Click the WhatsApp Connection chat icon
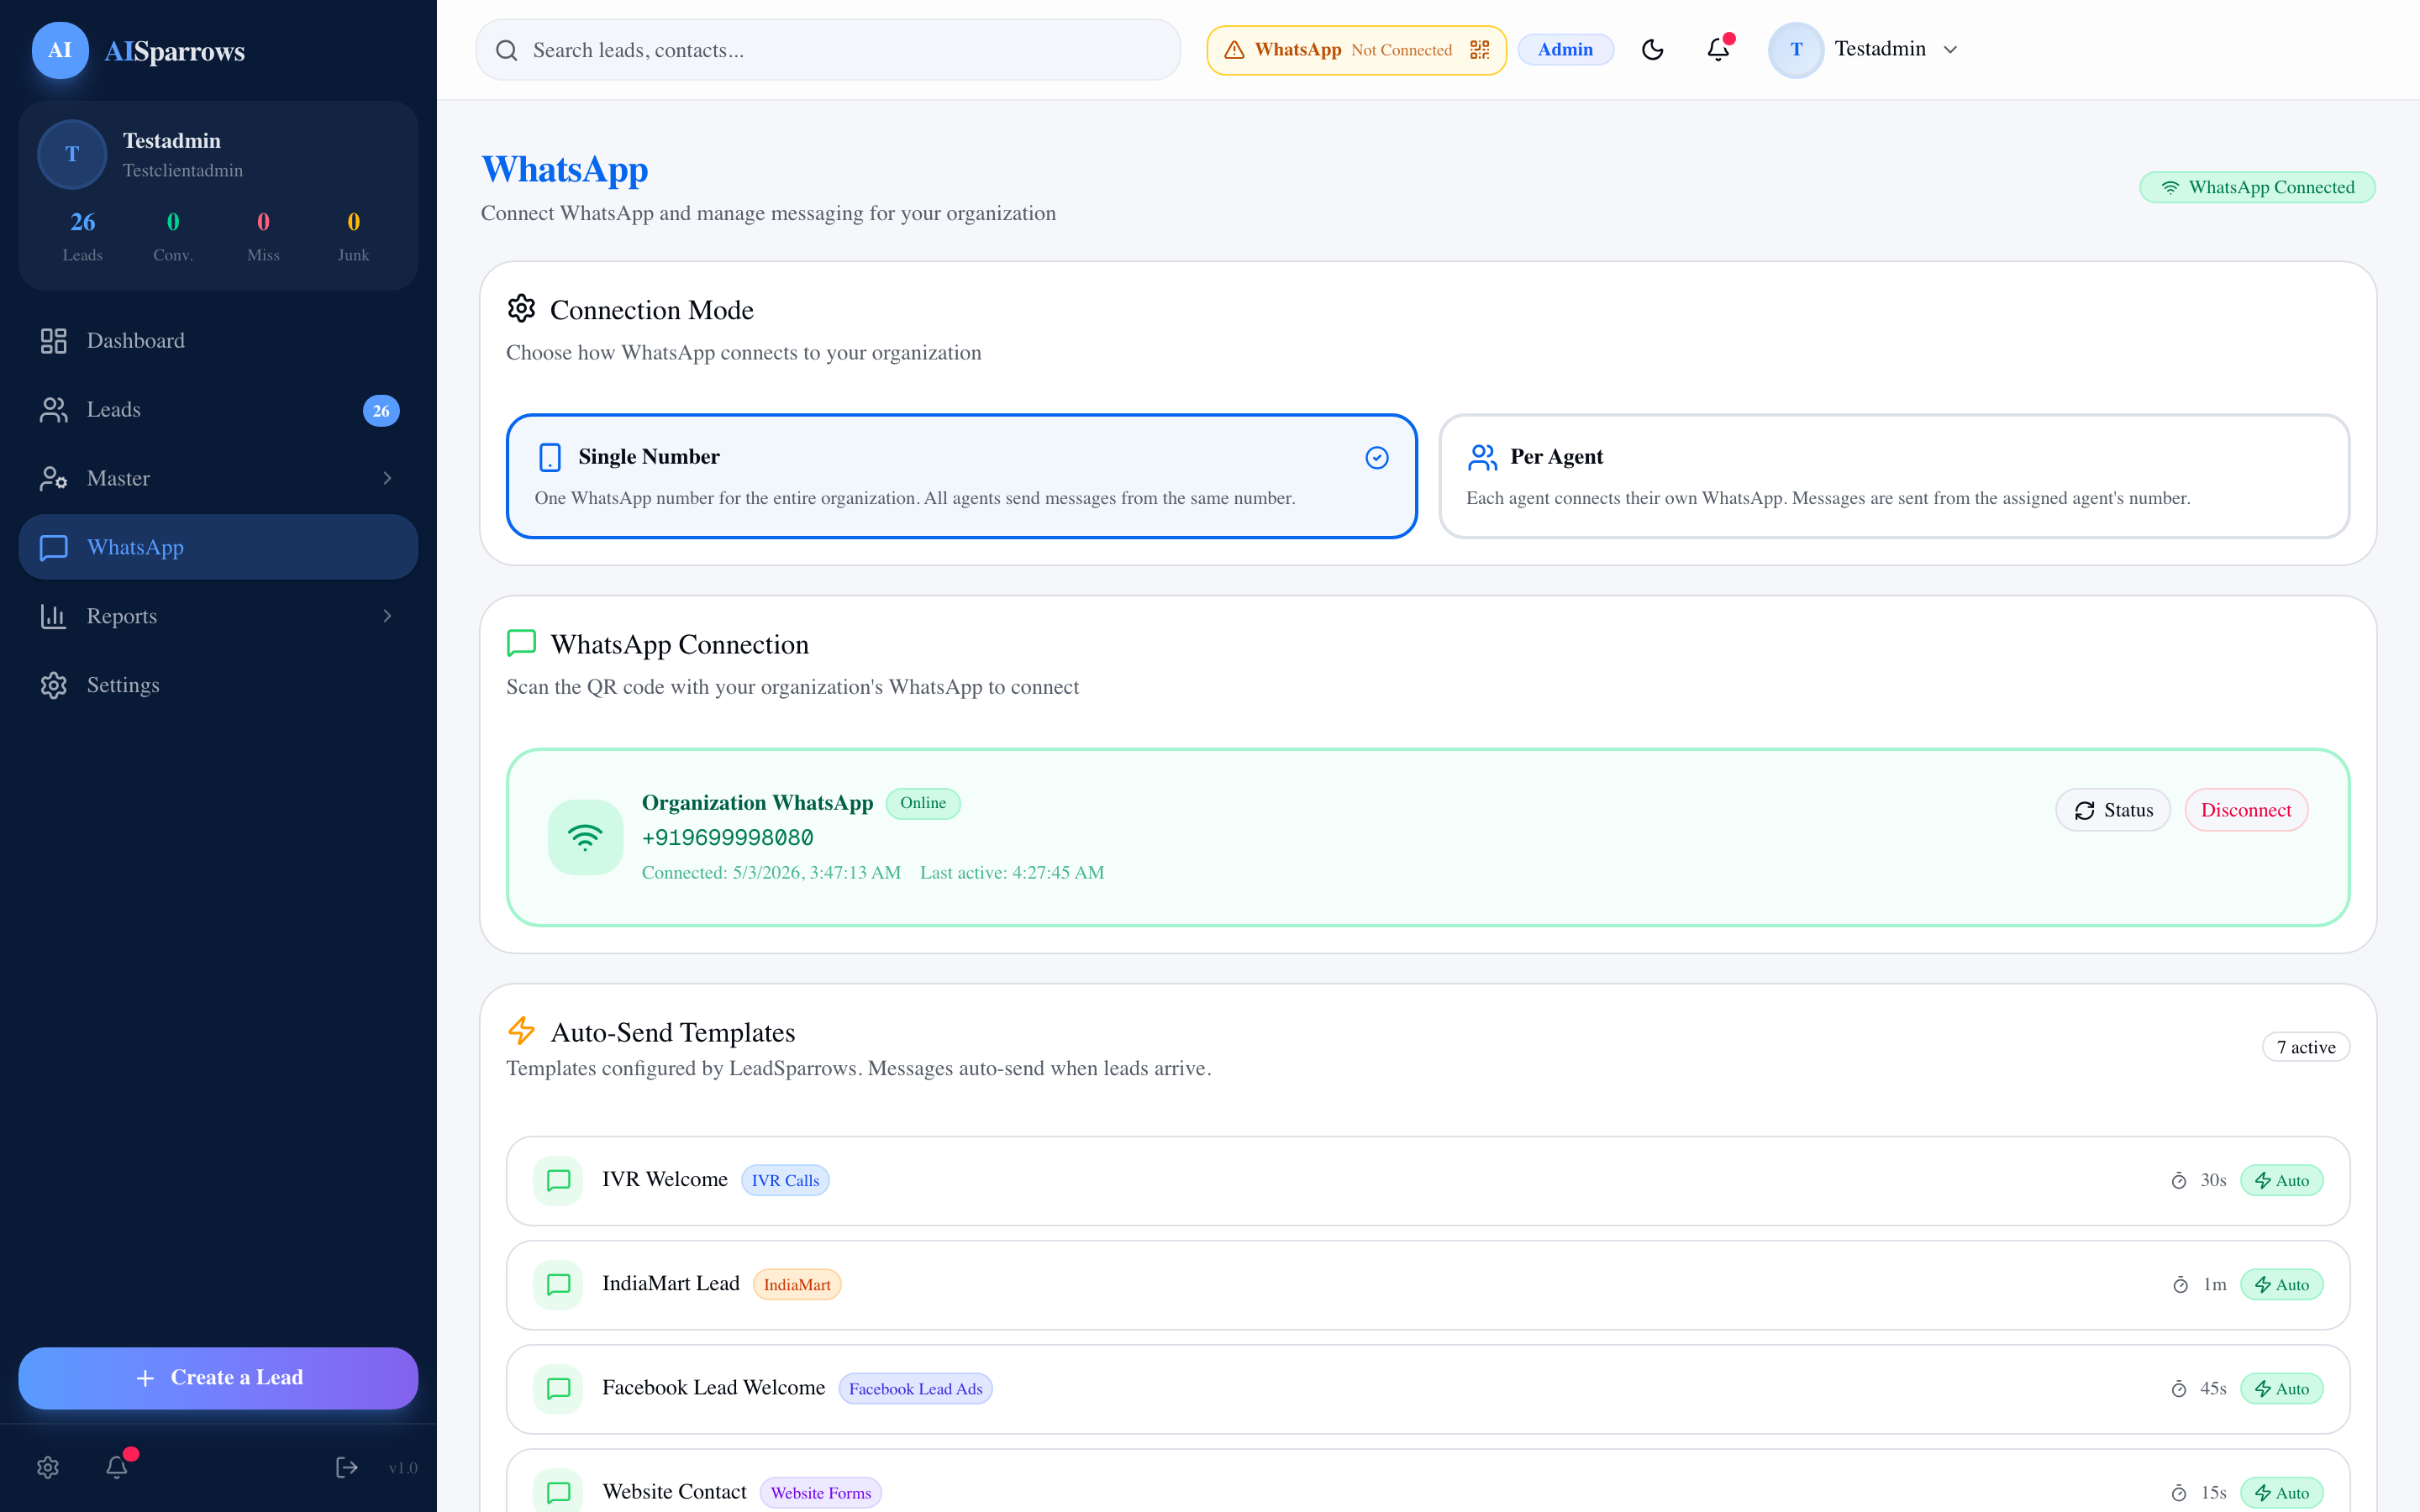Screen dimensions: 2420x1512 (521, 643)
